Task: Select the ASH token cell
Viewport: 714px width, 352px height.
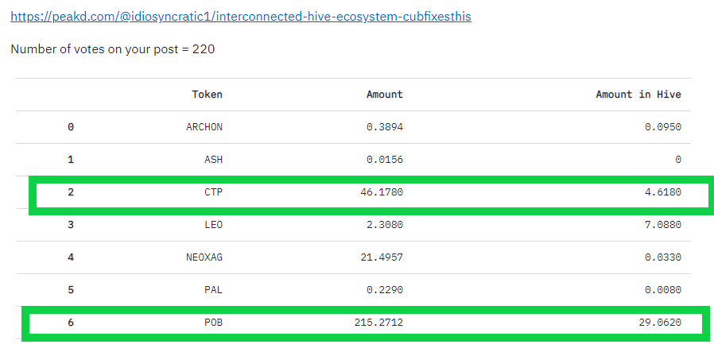Action: tap(213, 160)
